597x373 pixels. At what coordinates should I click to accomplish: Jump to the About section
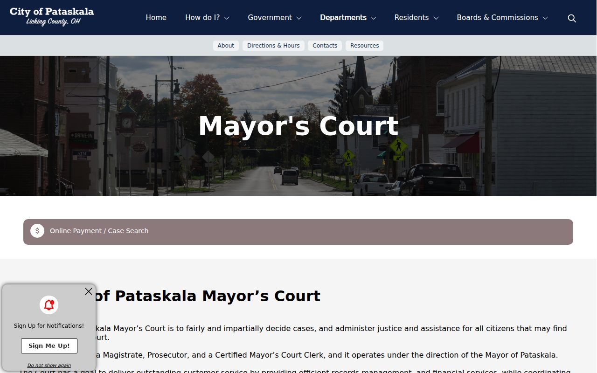pos(226,46)
